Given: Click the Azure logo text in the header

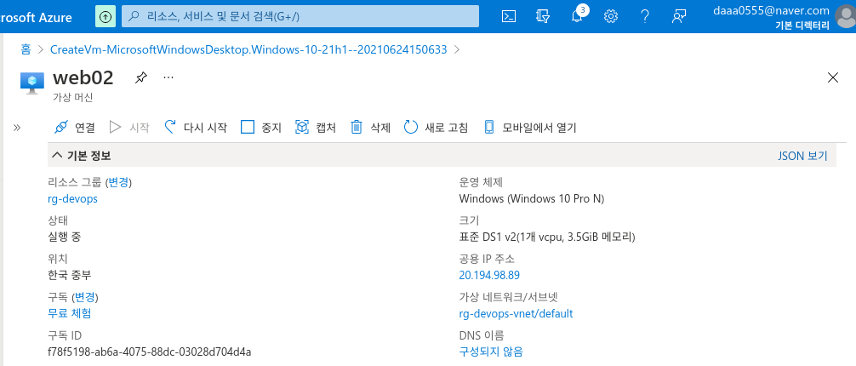Looking at the screenshot, I should coord(36,18).
